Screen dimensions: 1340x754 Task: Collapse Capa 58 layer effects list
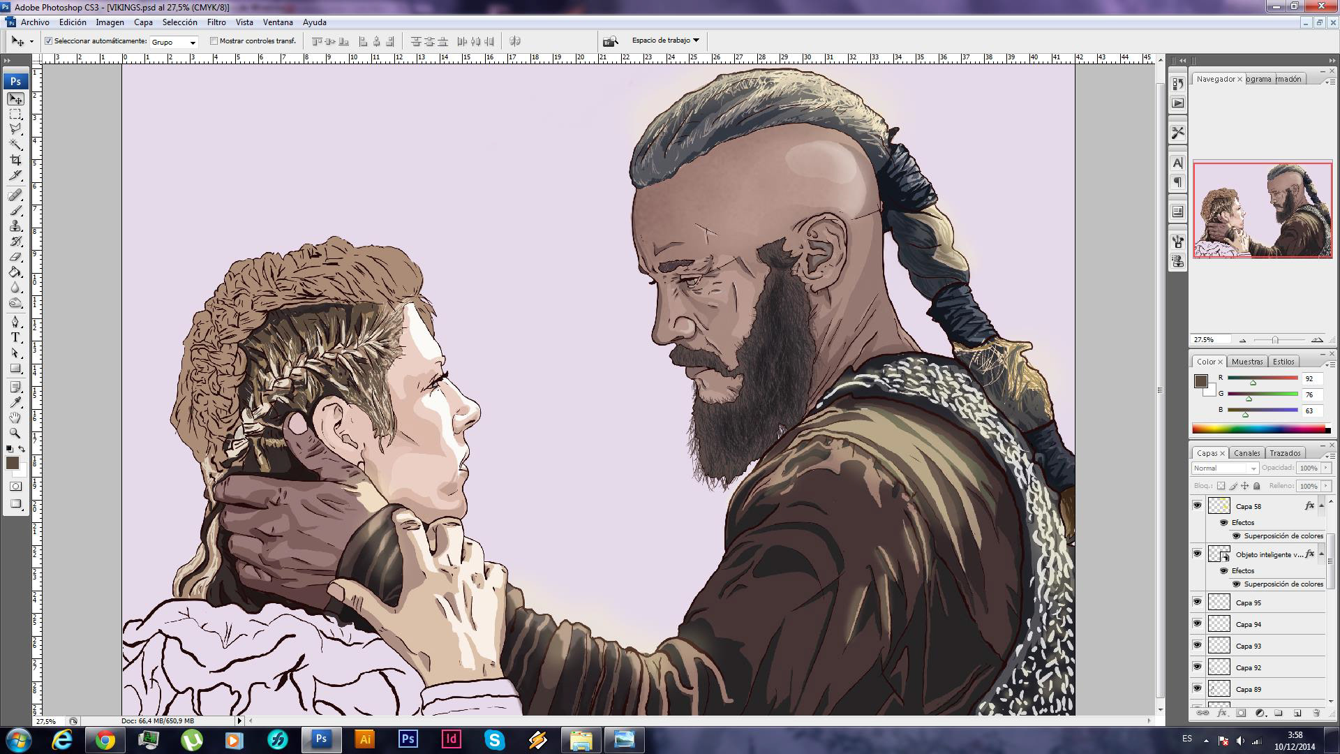[1321, 505]
